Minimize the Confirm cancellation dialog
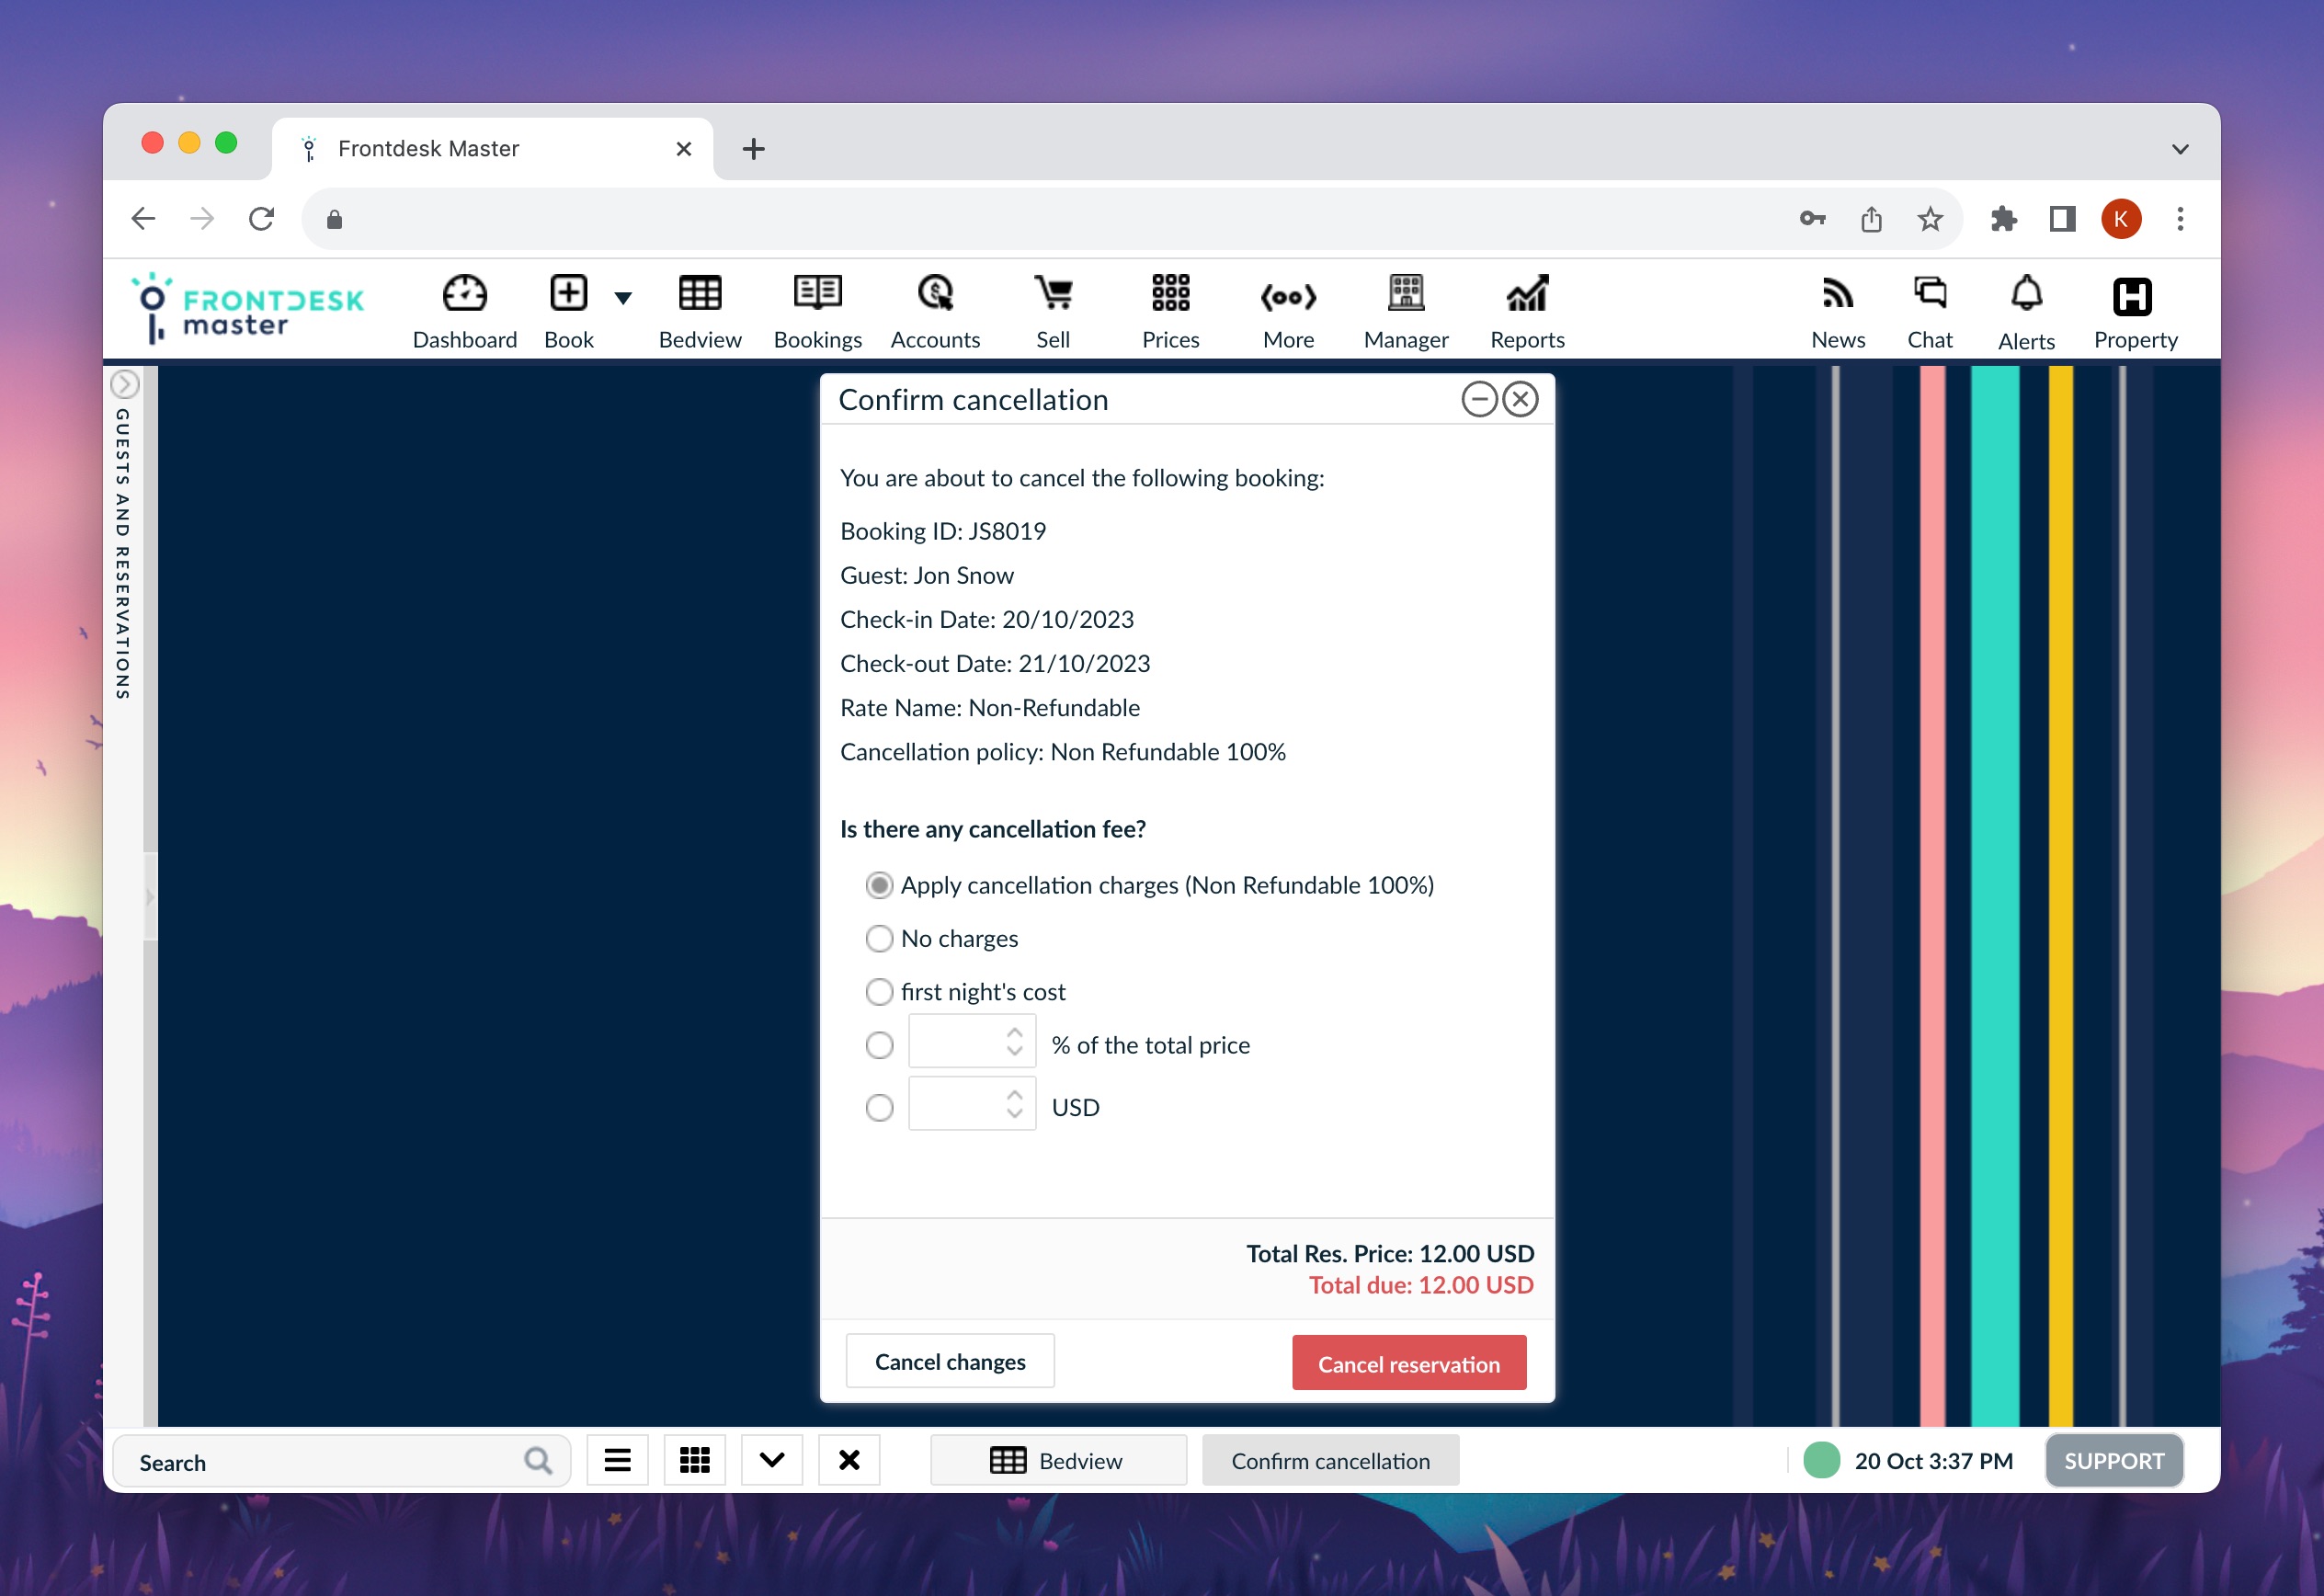This screenshot has width=2324, height=1596. pyautogui.click(x=1479, y=399)
